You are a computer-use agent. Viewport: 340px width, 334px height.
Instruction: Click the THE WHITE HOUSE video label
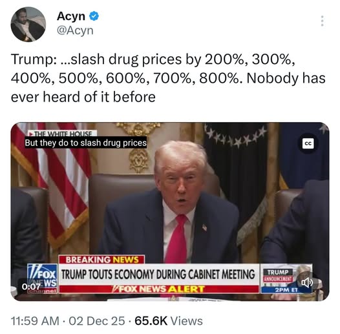pos(63,133)
